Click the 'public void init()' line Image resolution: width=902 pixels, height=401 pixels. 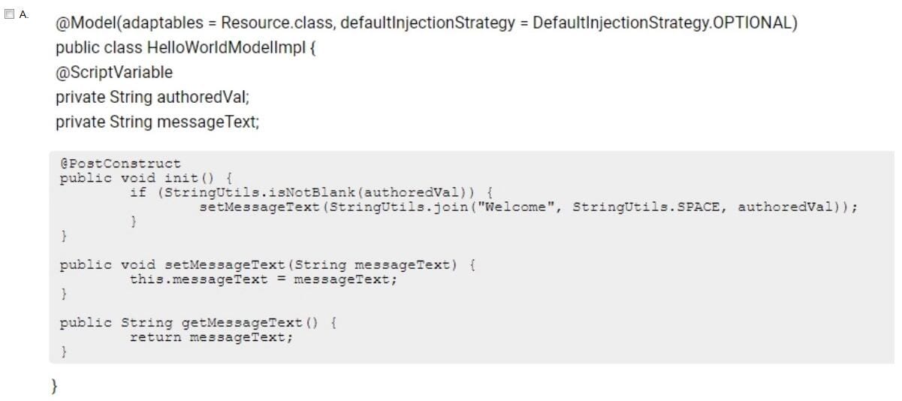point(146,178)
